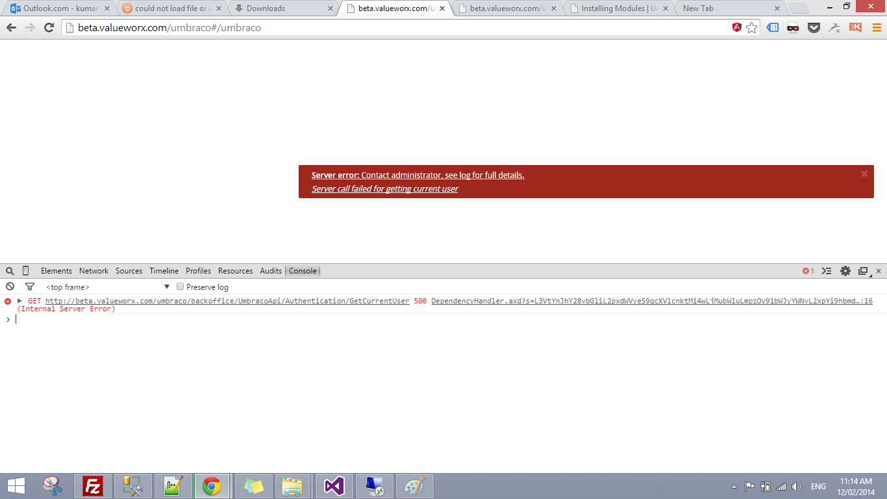Click the DependencyHandler.axd source link
This screenshot has height=499, width=887.
tap(649, 301)
